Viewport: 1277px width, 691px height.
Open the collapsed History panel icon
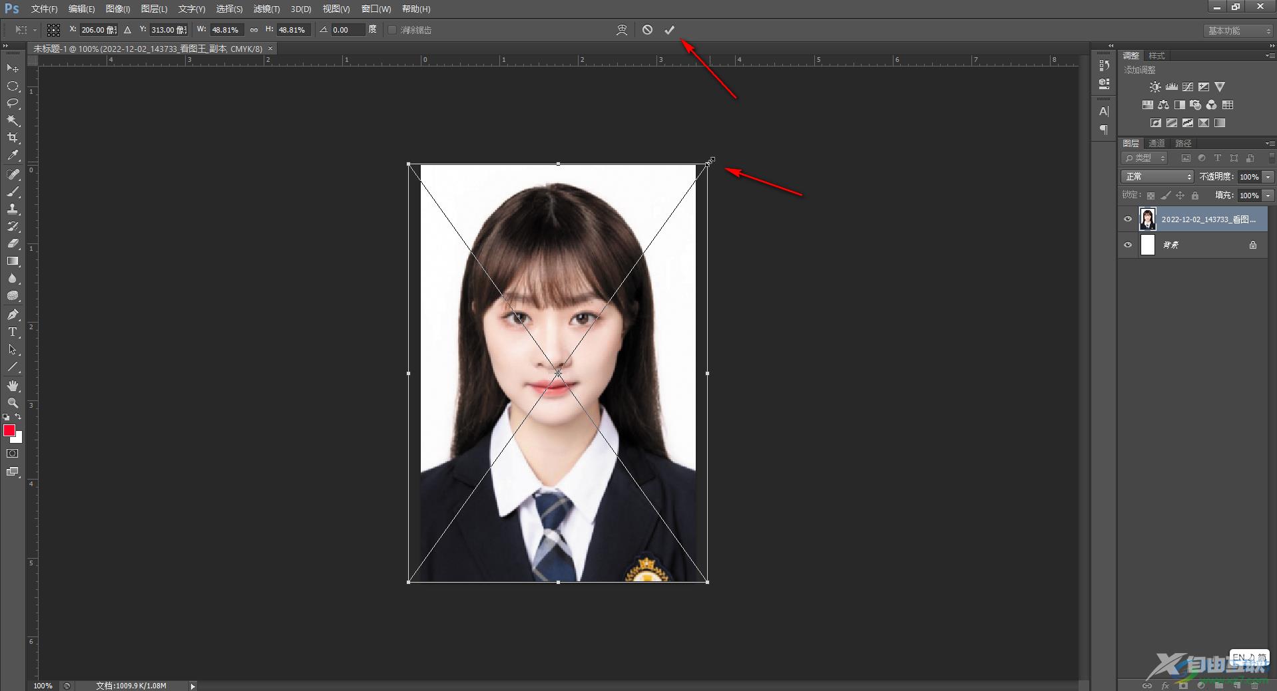coord(1104,65)
